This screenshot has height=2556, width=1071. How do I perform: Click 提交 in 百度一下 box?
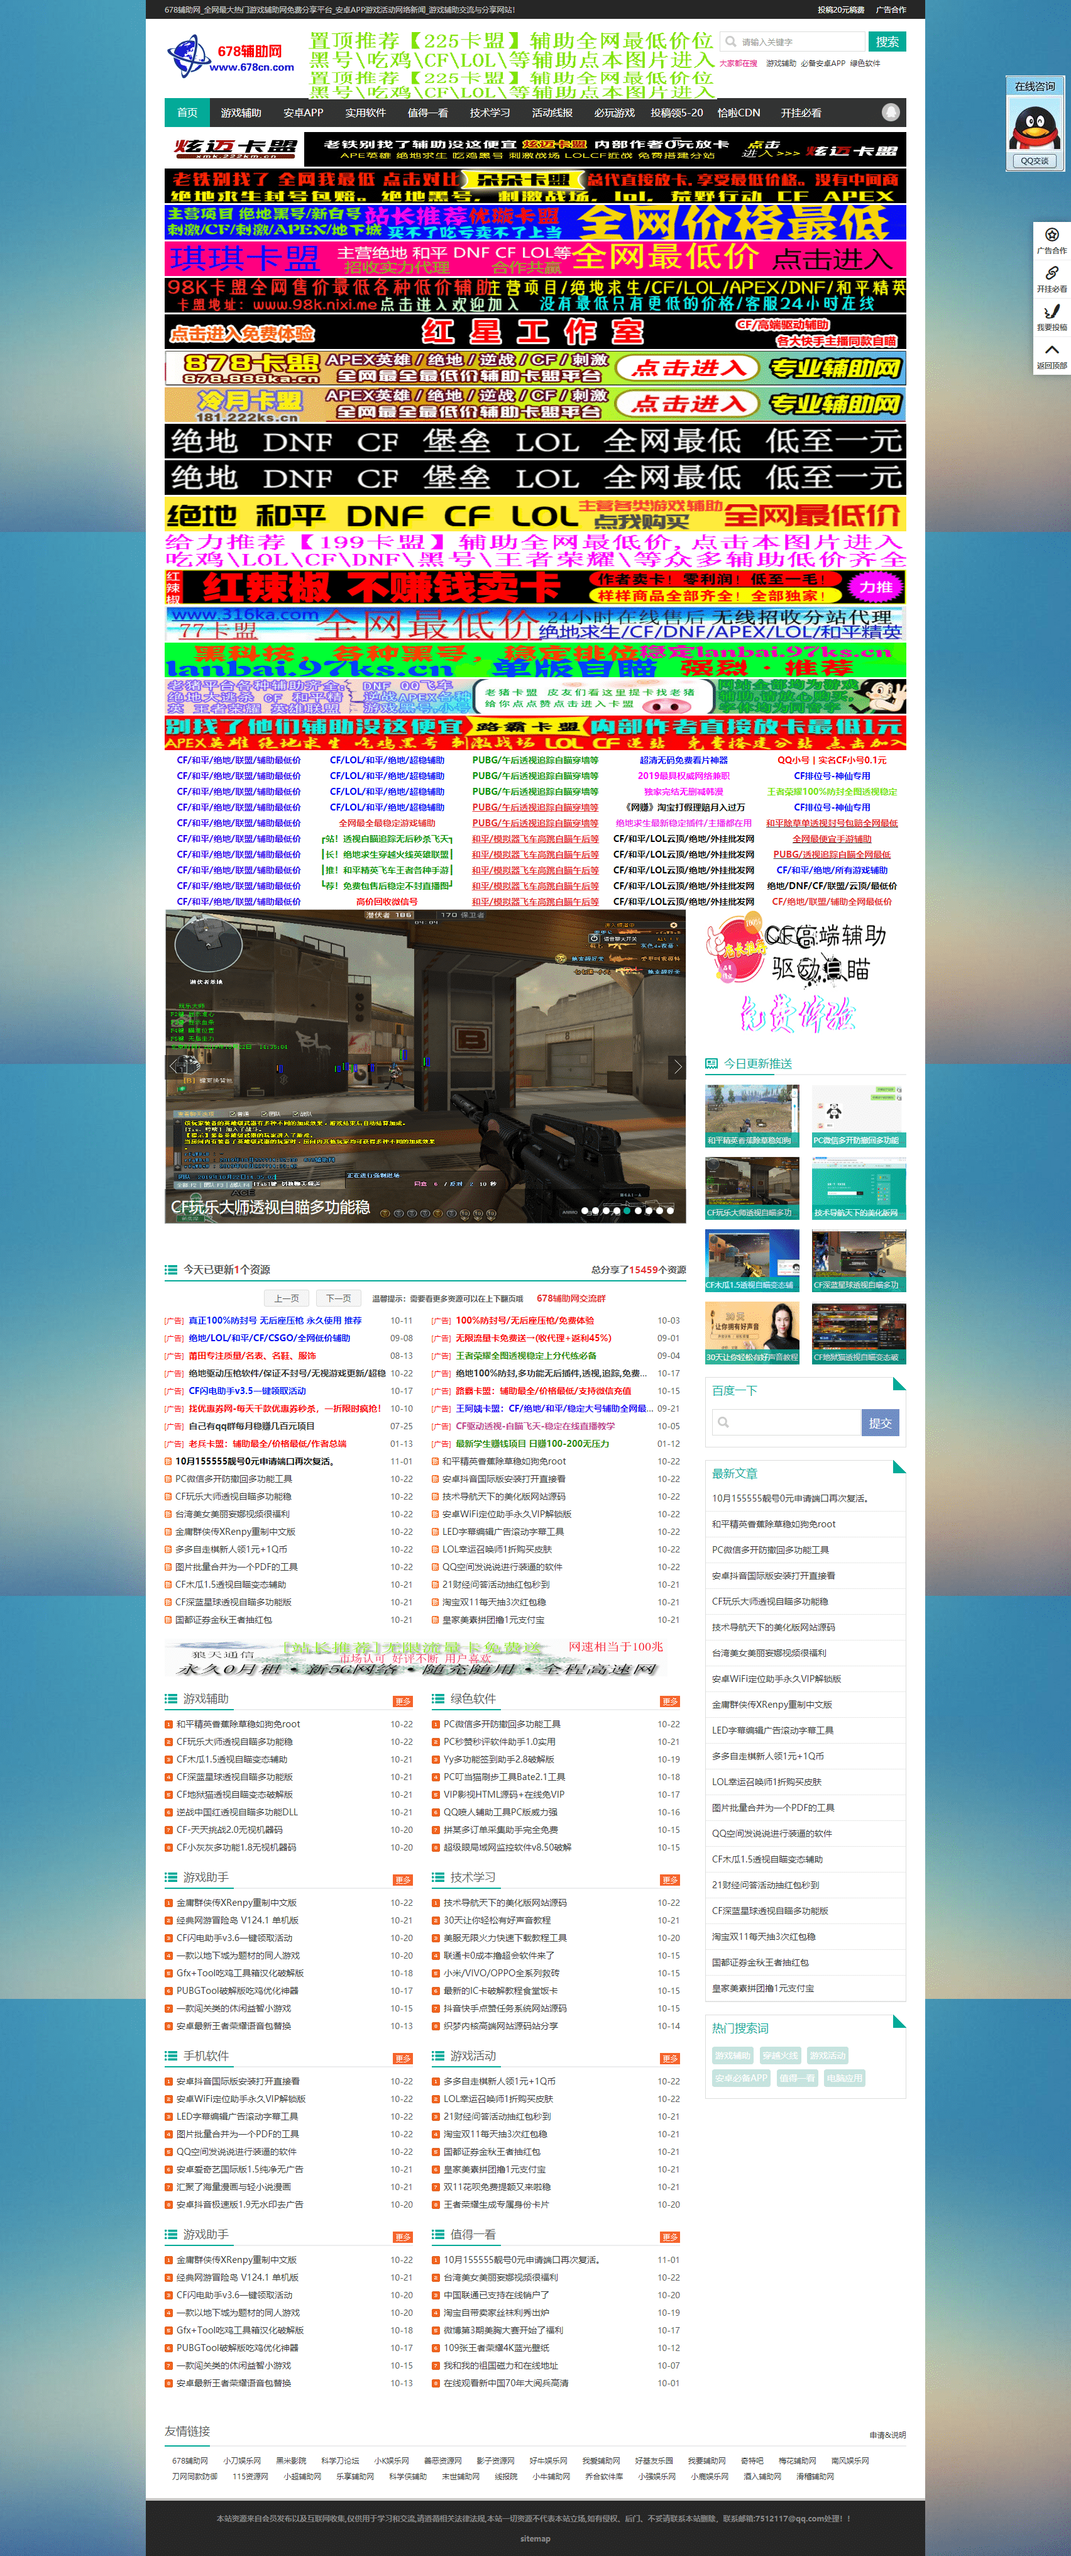pyautogui.click(x=879, y=1422)
